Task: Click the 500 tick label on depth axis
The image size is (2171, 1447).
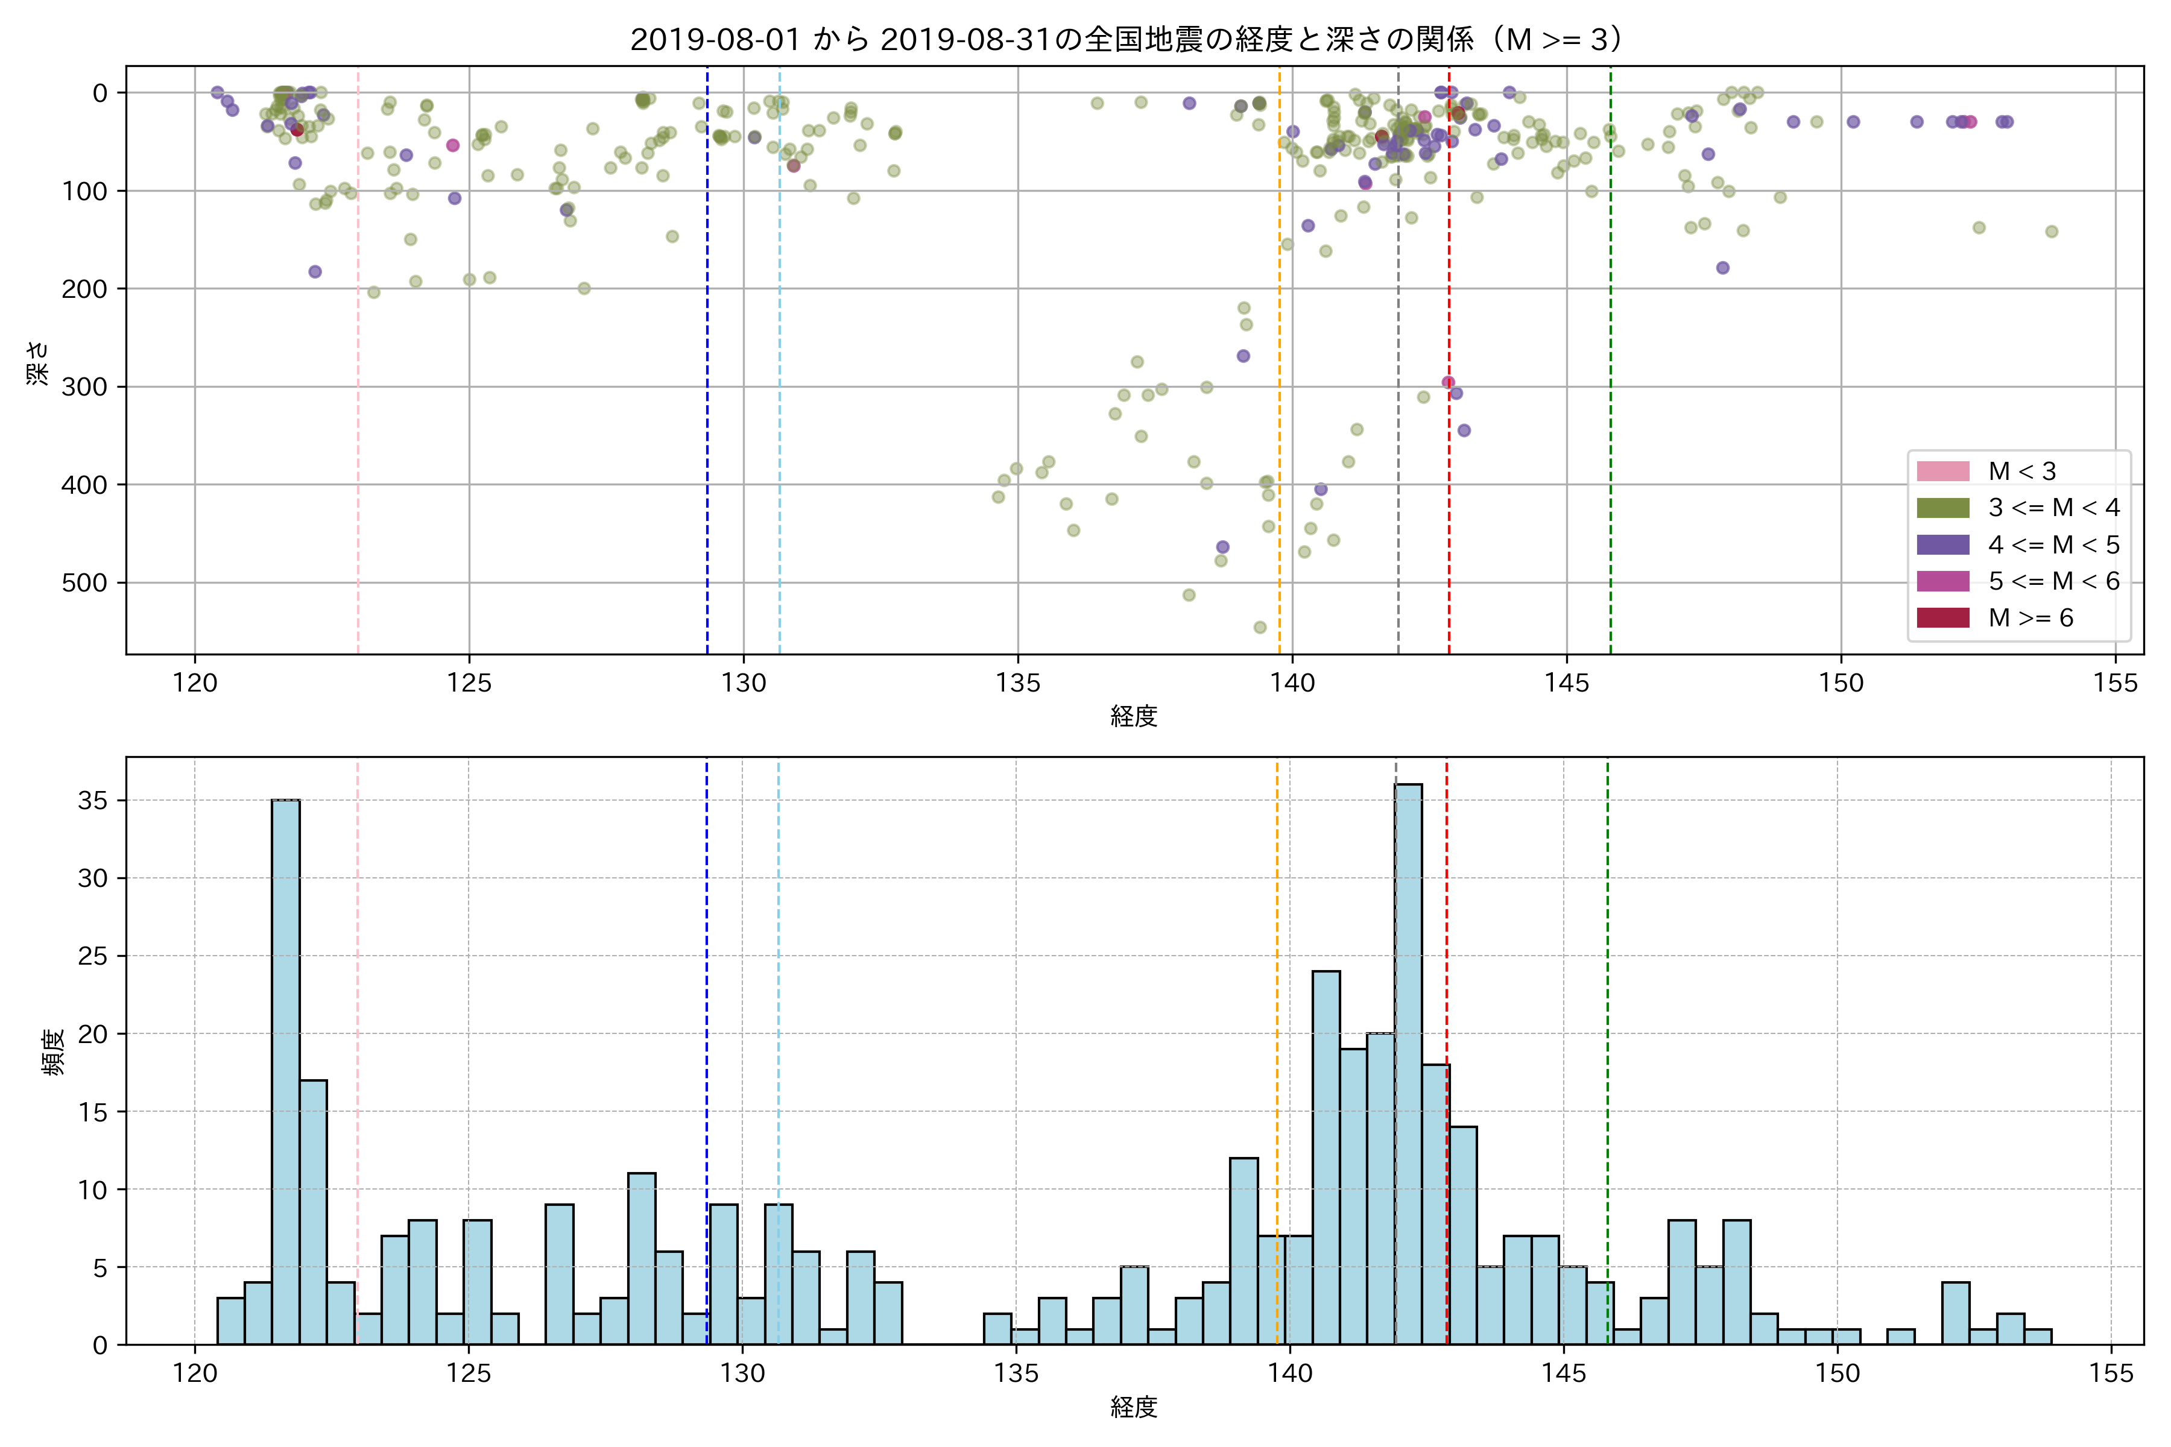Action: tap(84, 583)
